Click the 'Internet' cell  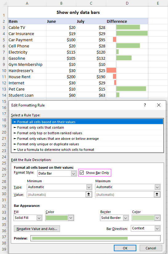[27, 83]
